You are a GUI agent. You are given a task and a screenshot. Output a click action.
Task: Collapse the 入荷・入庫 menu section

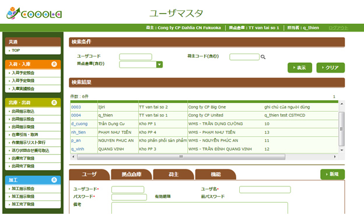coord(54,64)
